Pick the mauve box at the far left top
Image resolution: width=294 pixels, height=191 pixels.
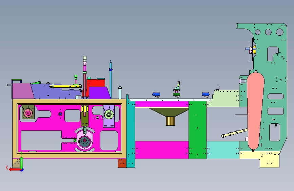(23, 91)
